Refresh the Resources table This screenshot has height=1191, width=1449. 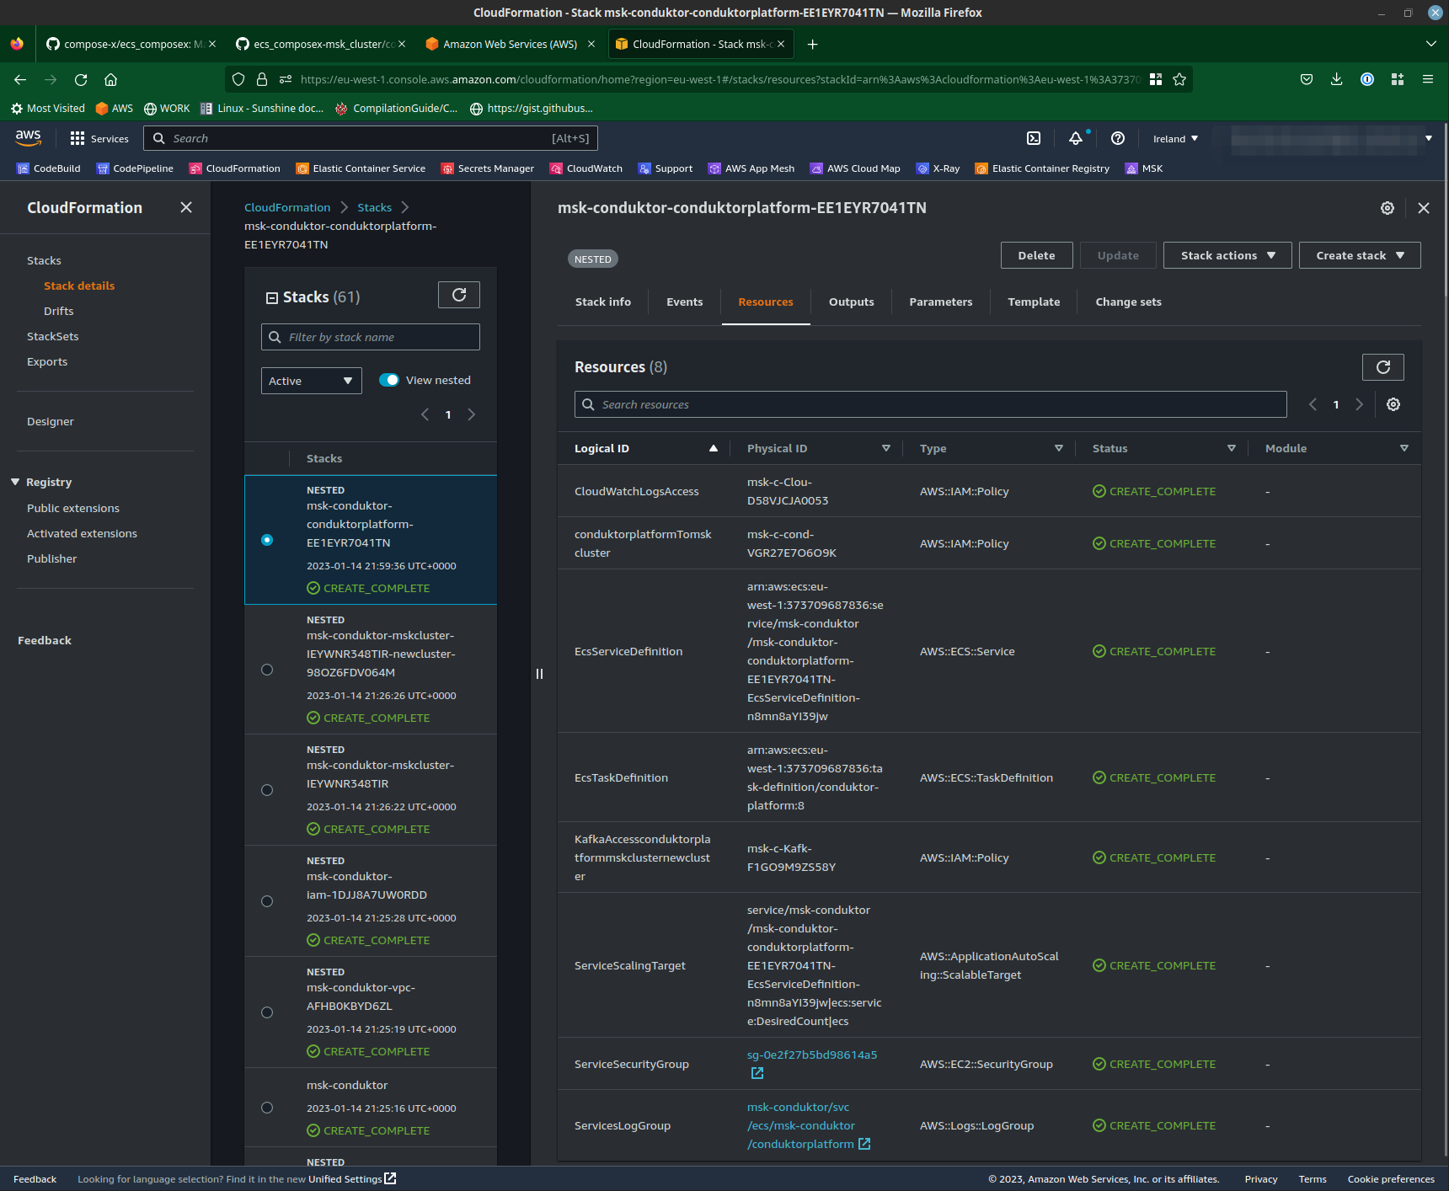[x=1383, y=367]
